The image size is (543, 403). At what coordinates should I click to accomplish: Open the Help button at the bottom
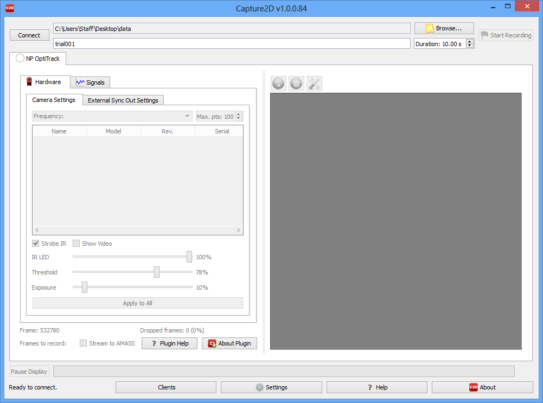pos(377,387)
